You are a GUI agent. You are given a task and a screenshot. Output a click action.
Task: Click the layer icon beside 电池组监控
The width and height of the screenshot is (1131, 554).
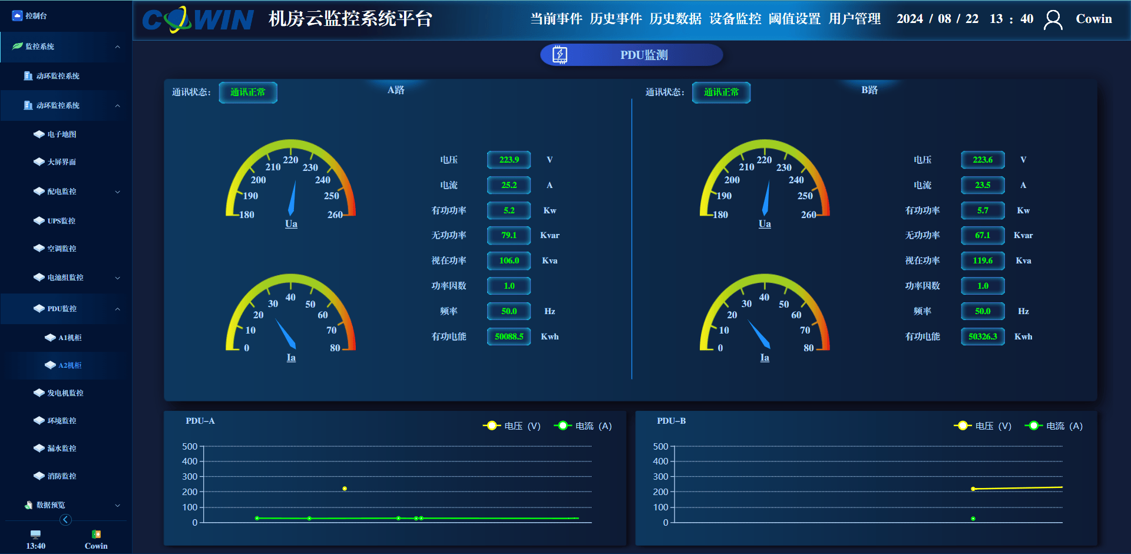pyautogui.click(x=39, y=277)
